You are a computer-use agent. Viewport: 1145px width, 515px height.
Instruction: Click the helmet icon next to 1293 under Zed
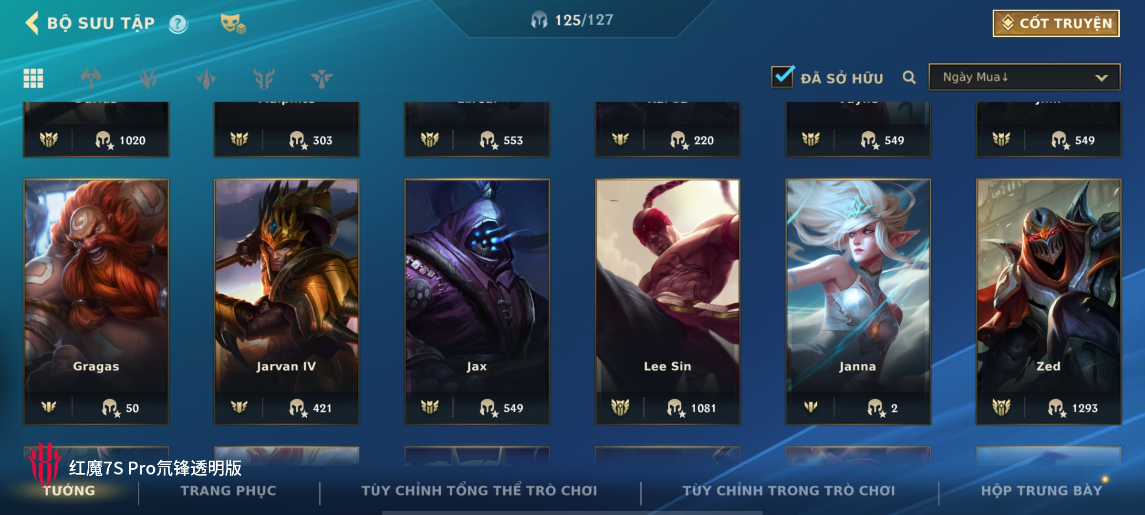pos(1056,408)
